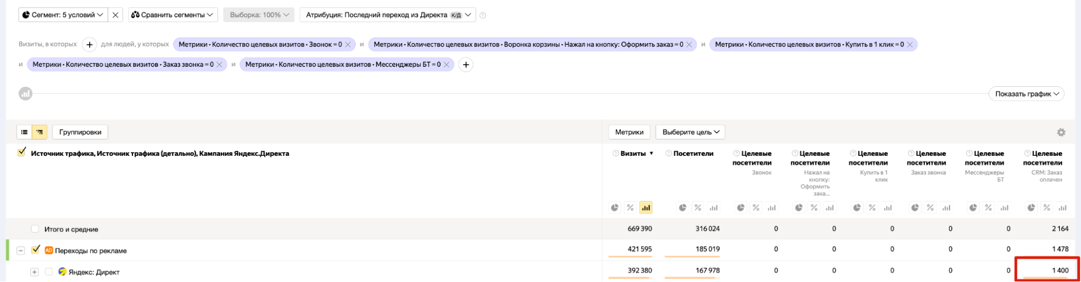Click the table settings gear icon

coord(1061,132)
